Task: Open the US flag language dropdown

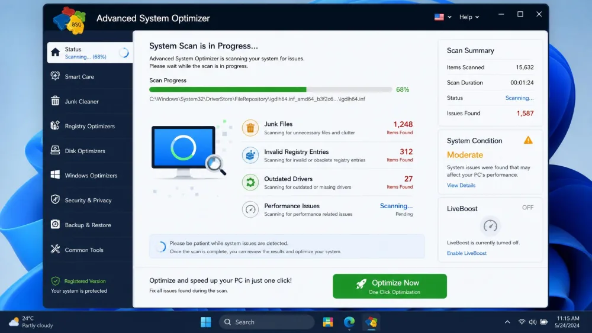Action: (x=443, y=17)
